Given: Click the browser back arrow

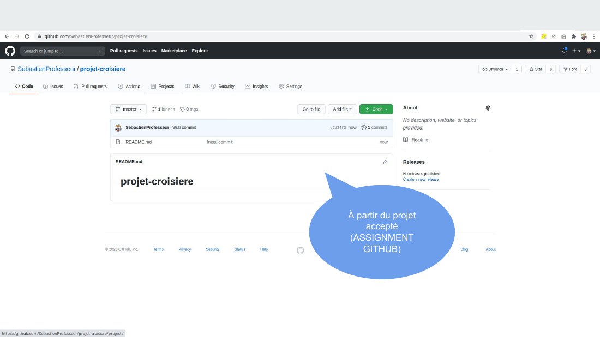Looking at the screenshot, I should click(x=7, y=36).
